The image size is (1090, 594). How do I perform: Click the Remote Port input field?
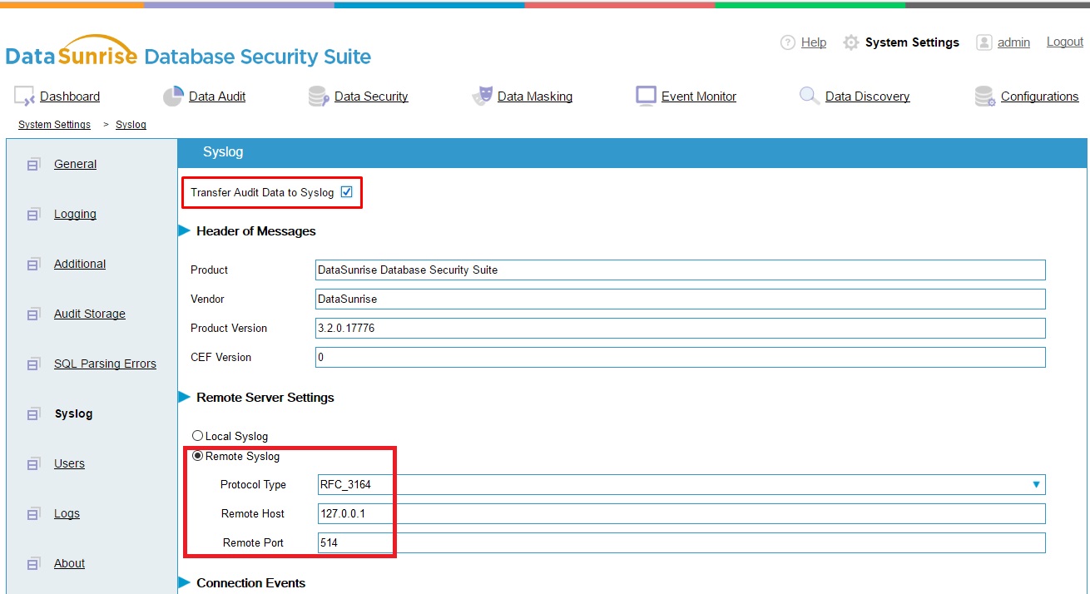pos(680,542)
